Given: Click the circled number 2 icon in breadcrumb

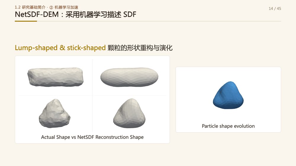Looking at the screenshot, I should pyautogui.click(x=51, y=8).
